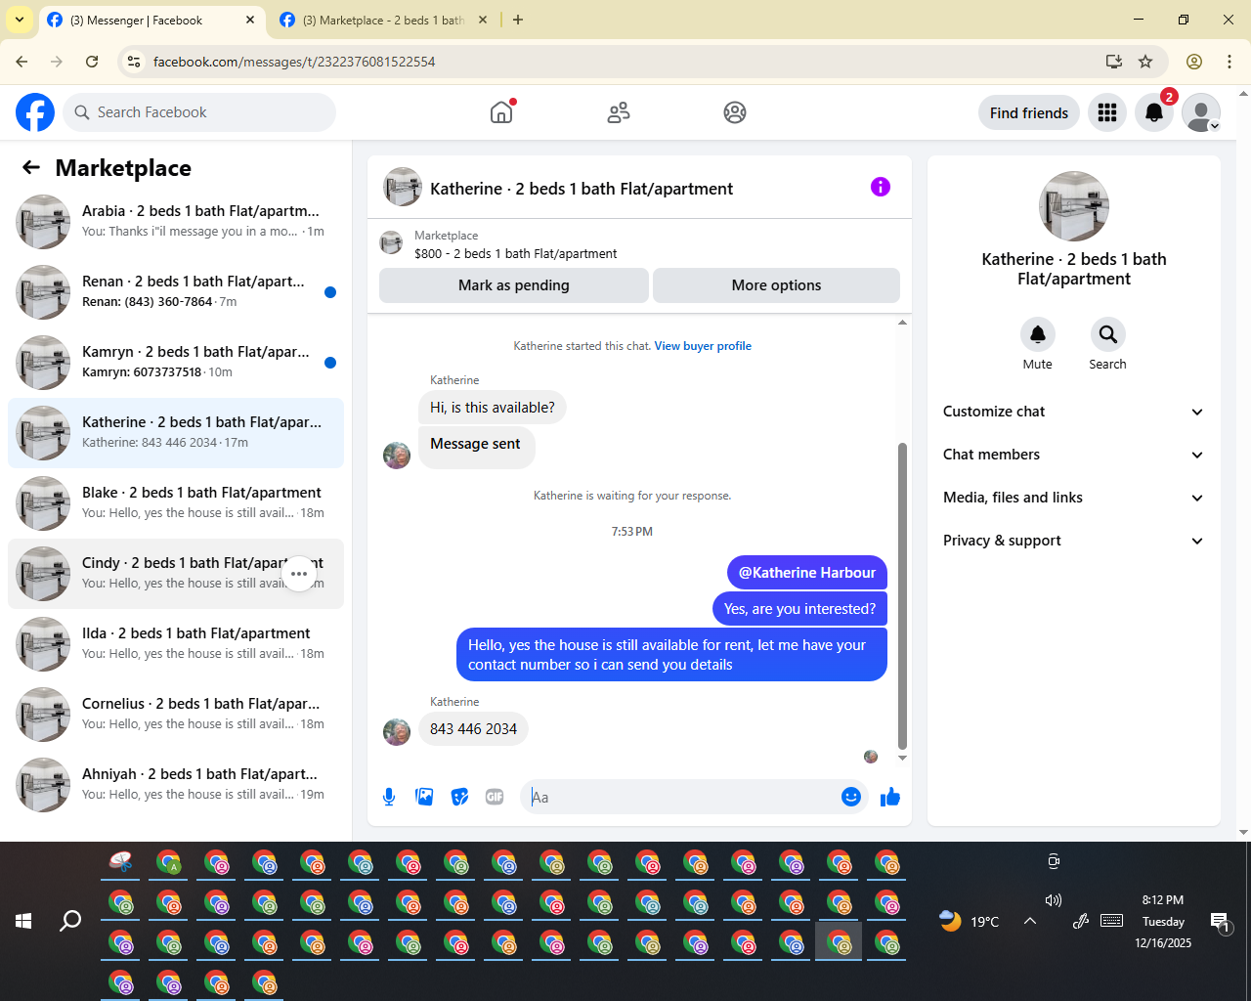The height and width of the screenshot is (1001, 1251).
Task: Open conversation information purple icon
Action: 881,187
